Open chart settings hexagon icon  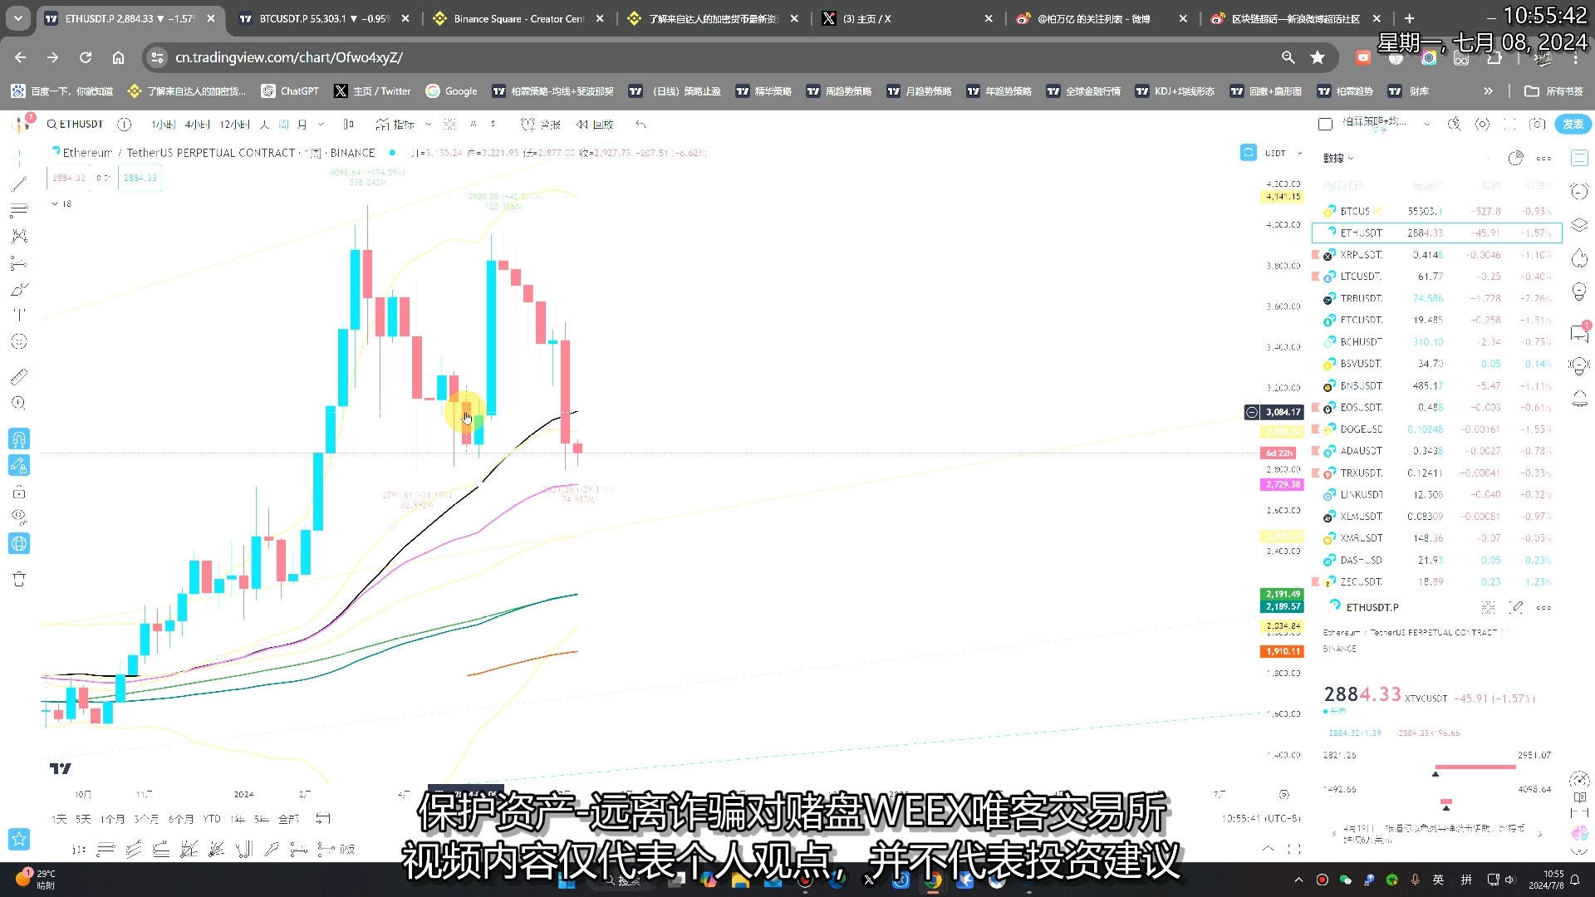1482,124
